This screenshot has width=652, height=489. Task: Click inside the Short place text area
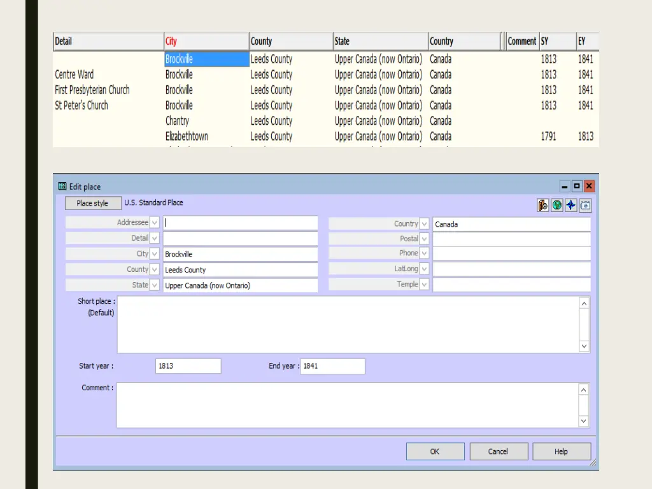click(x=348, y=324)
